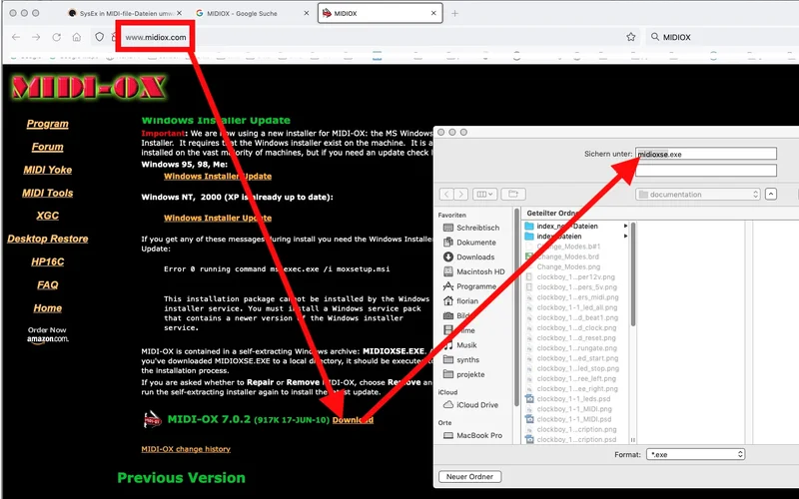Open the documentation location dropdown
Viewport: 799px width, 499px height.
tap(697, 194)
